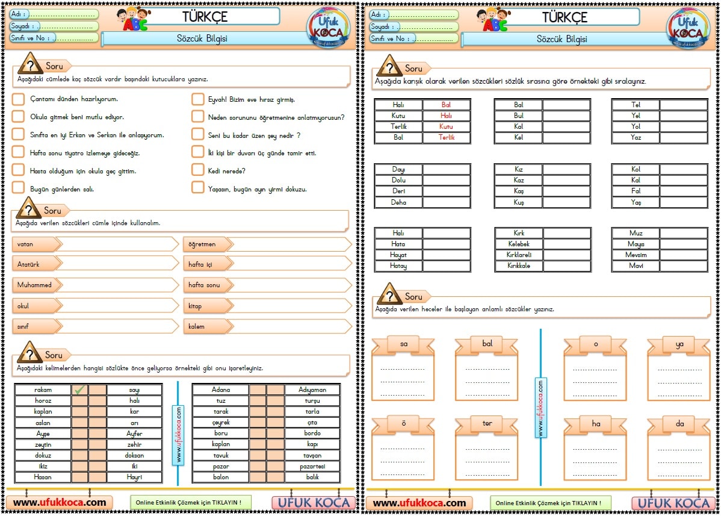Click the 'bal' syllable card
This screenshot has height=516, width=721.
point(486,368)
